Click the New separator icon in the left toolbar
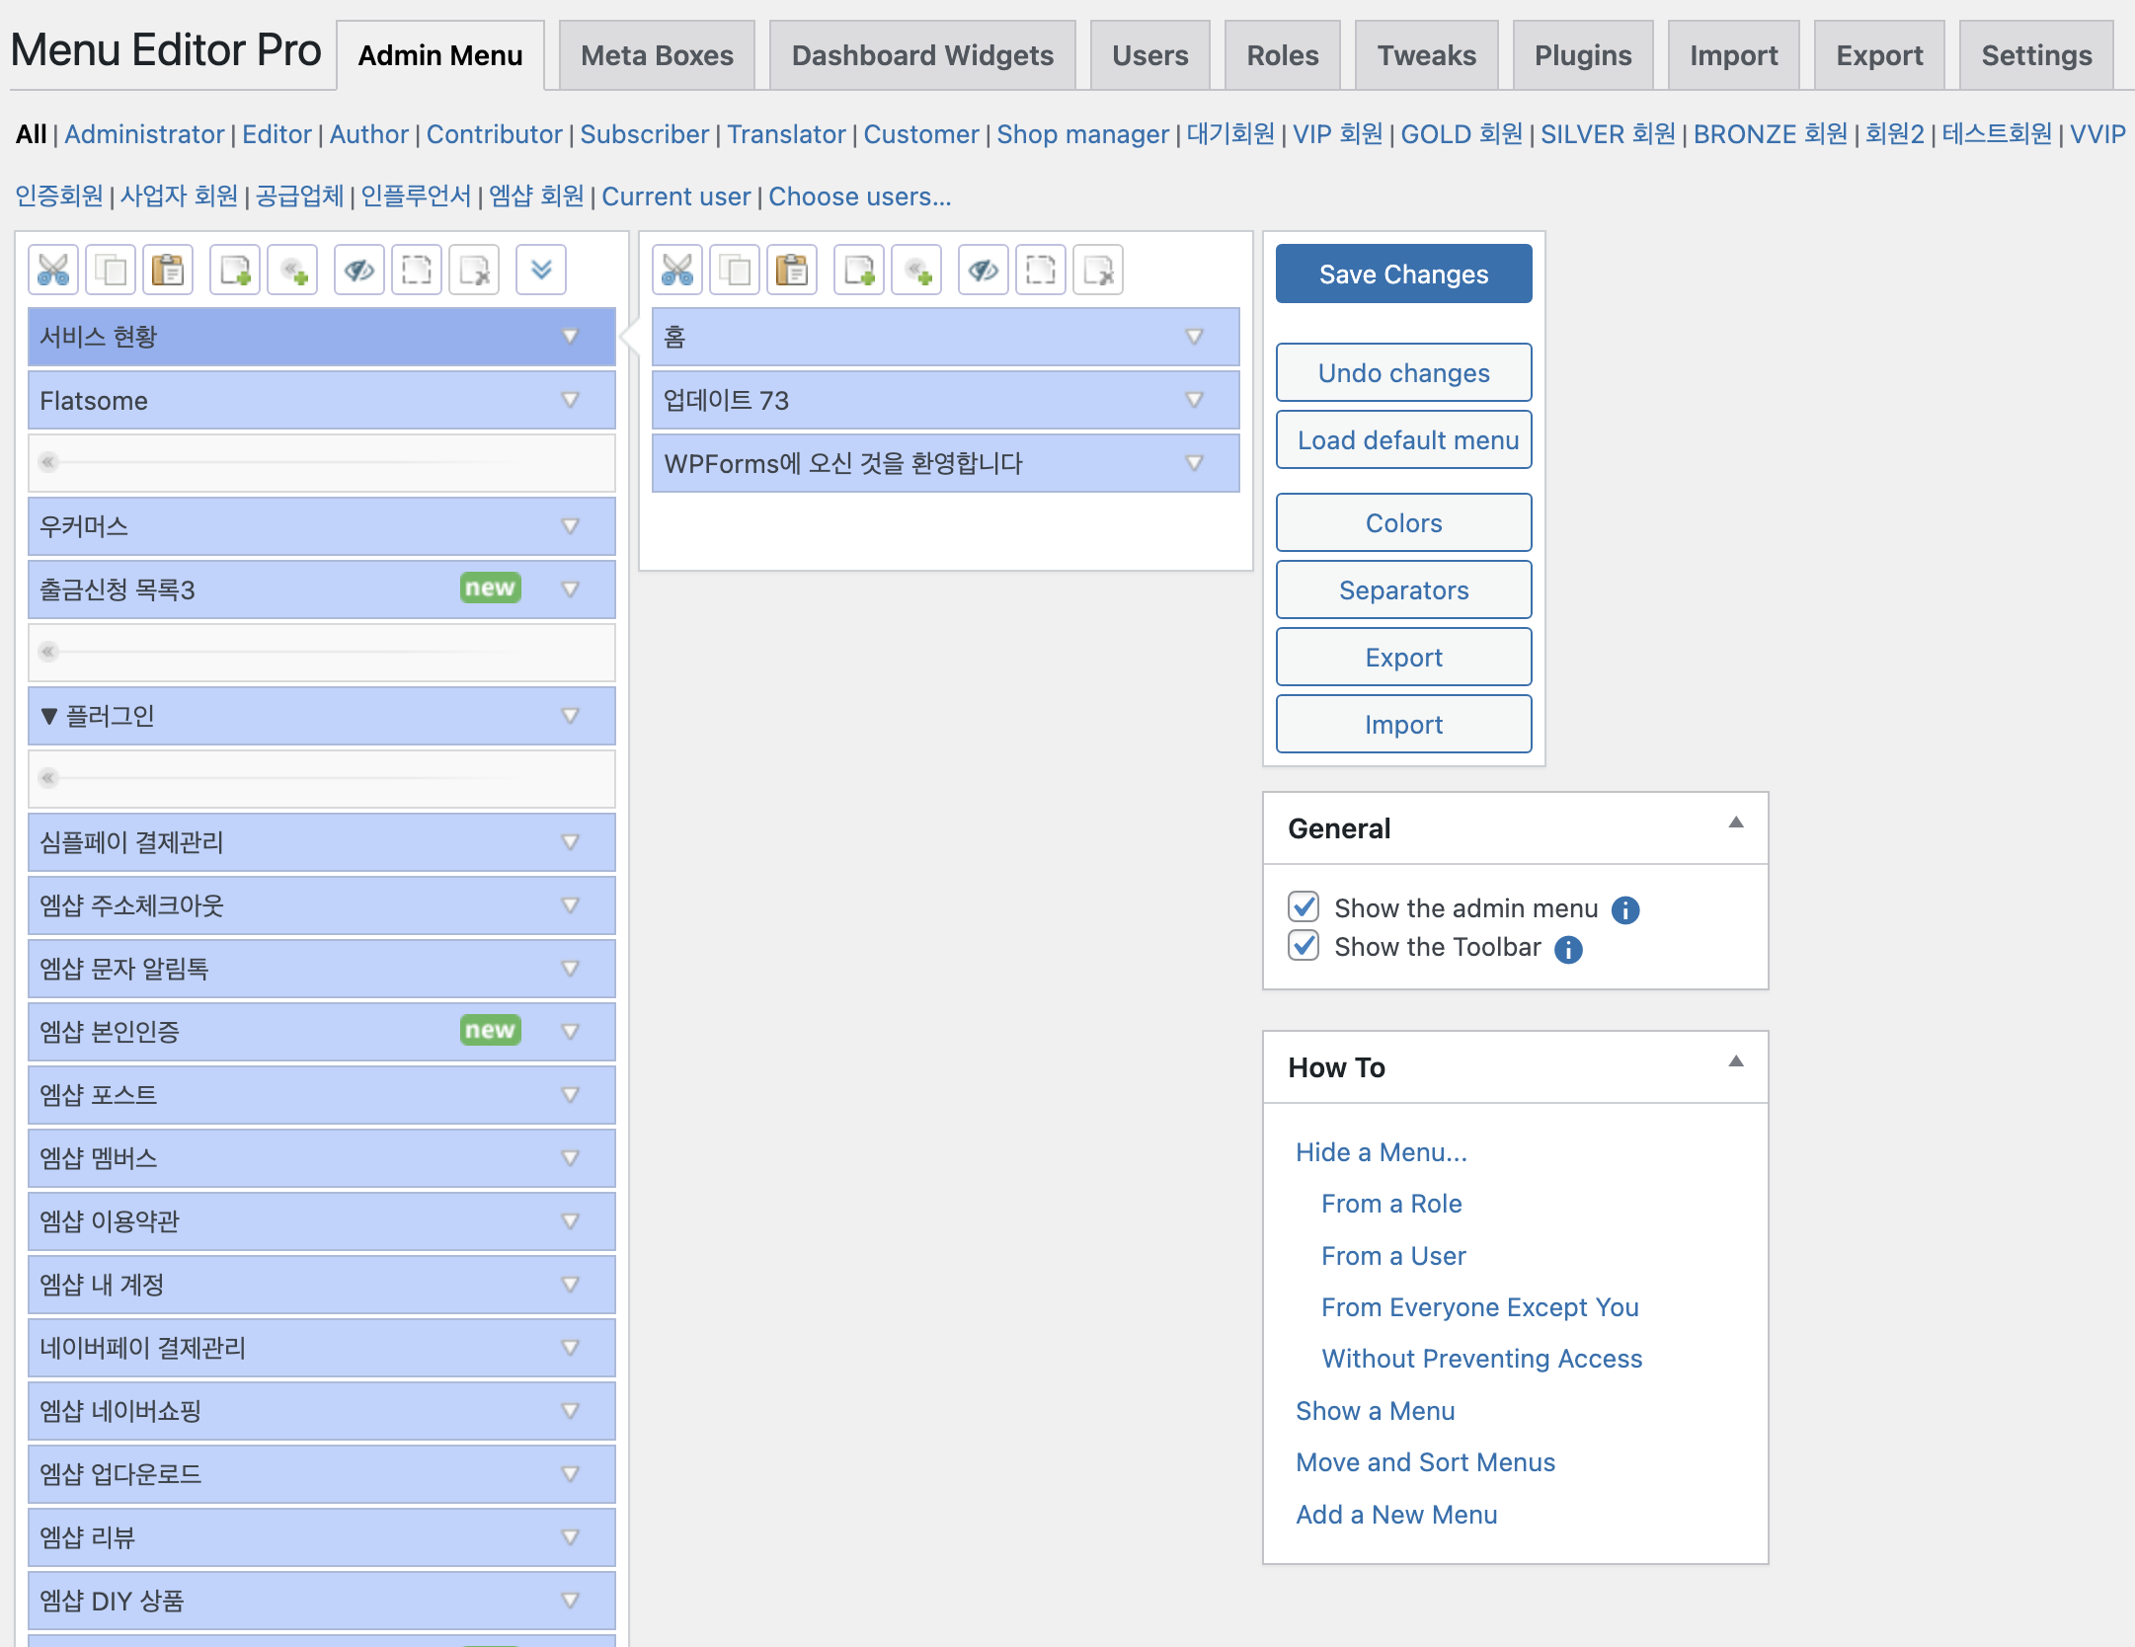2135x1647 pixels. (x=292, y=270)
